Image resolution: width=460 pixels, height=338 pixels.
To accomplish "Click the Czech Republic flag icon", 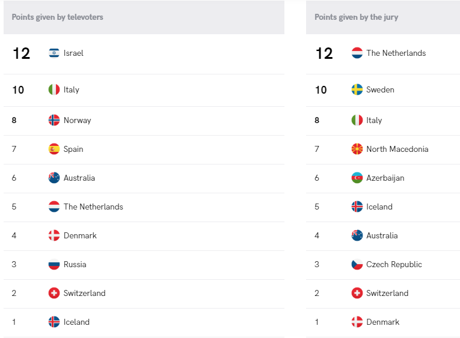I will [357, 264].
